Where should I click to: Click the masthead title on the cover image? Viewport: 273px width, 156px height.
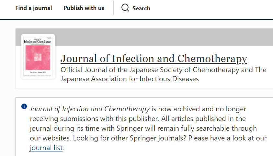[38, 41]
